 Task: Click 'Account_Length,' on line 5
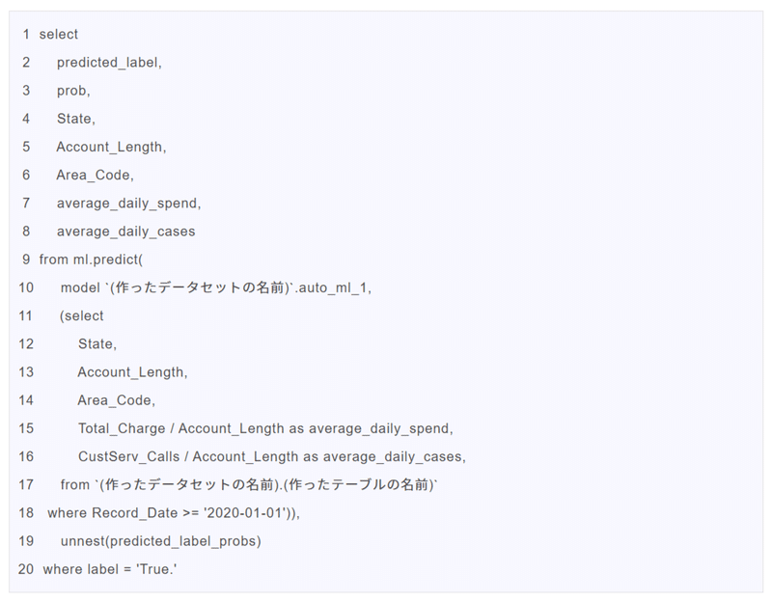(111, 148)
